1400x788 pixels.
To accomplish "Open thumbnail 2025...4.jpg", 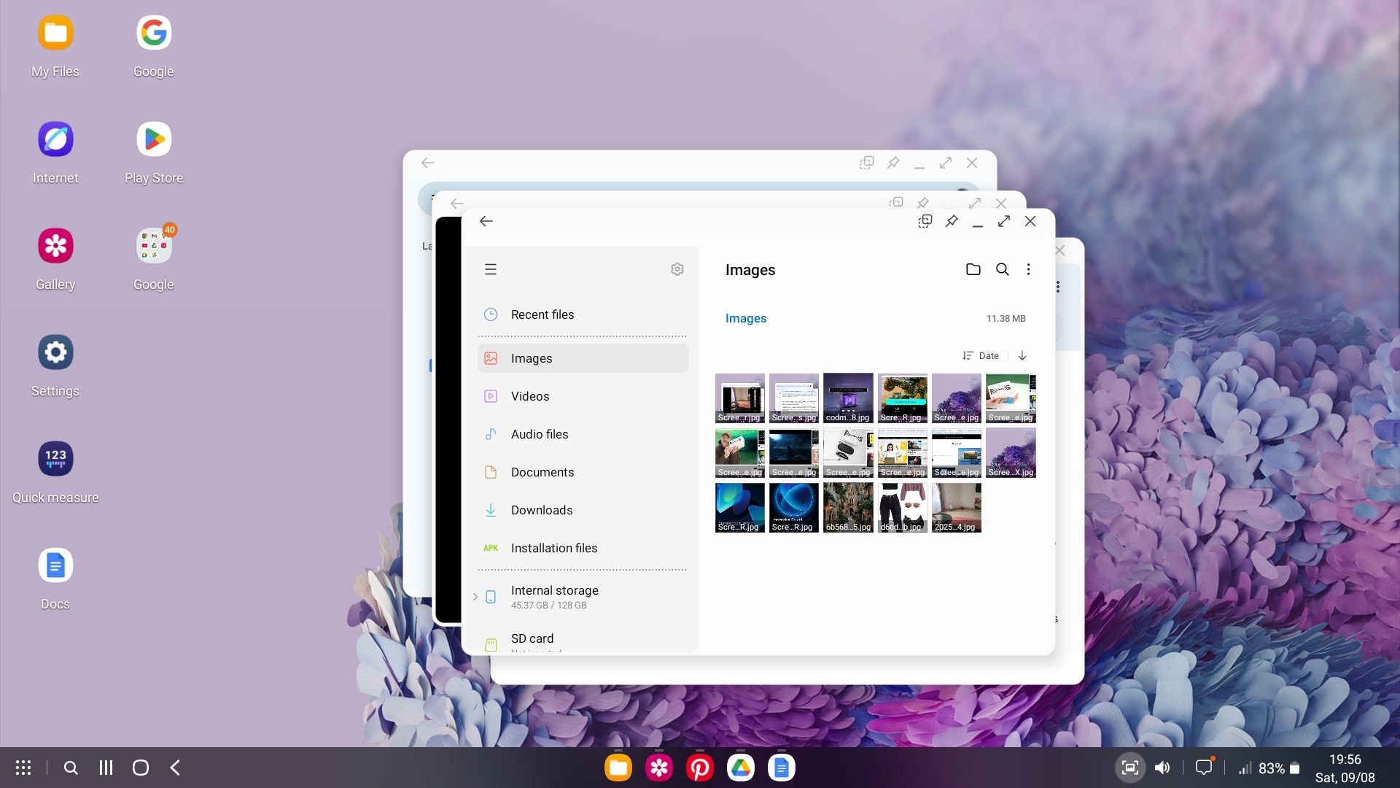I will 957,508.
